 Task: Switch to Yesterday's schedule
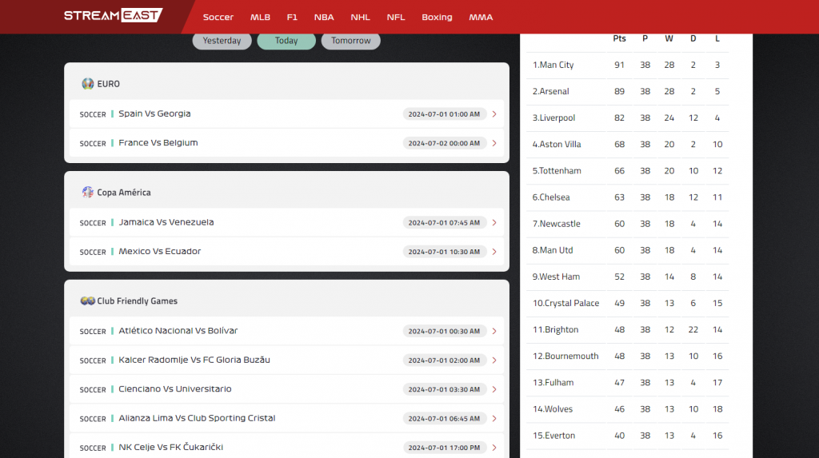(222, 41)
